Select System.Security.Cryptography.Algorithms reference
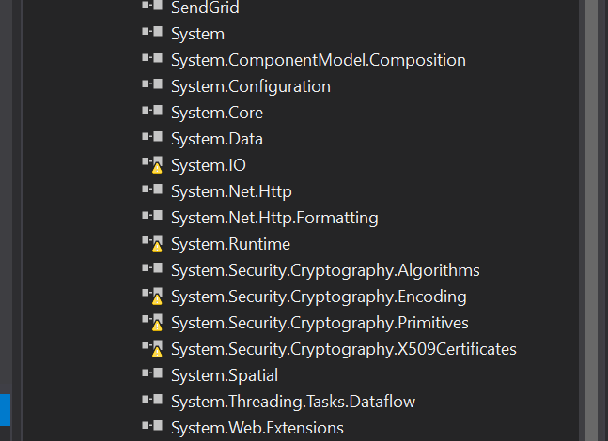 (x=325, y=270)
